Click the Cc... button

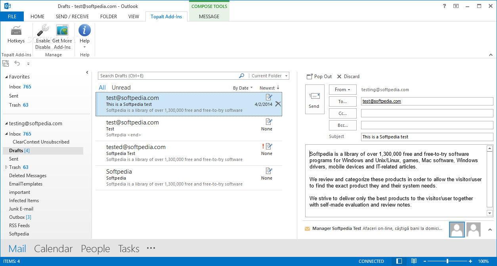(342, 113)
